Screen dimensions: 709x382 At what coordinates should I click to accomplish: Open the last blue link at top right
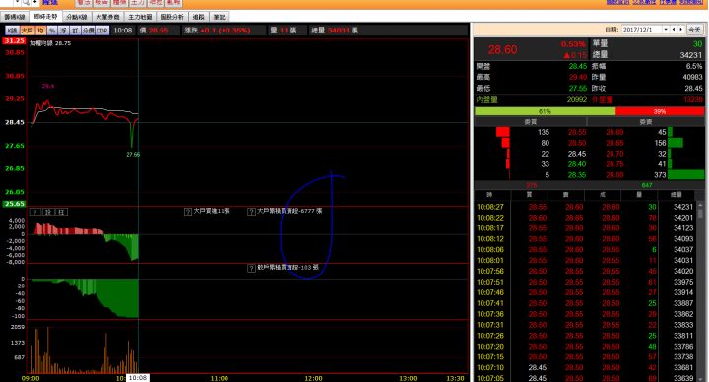[x=691, y=2]
